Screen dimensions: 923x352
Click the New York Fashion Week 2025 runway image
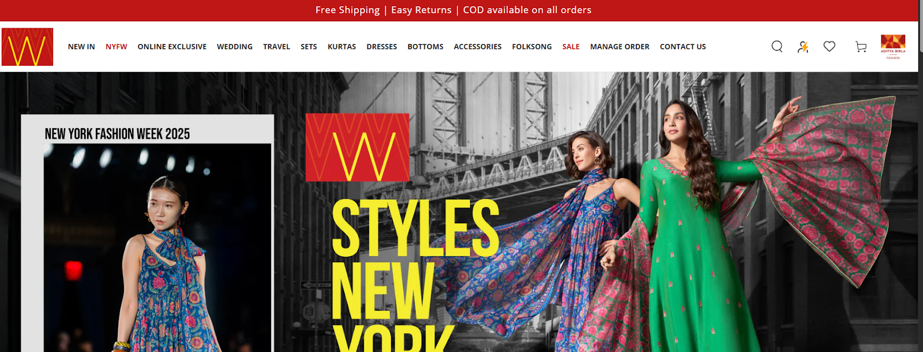157,248
